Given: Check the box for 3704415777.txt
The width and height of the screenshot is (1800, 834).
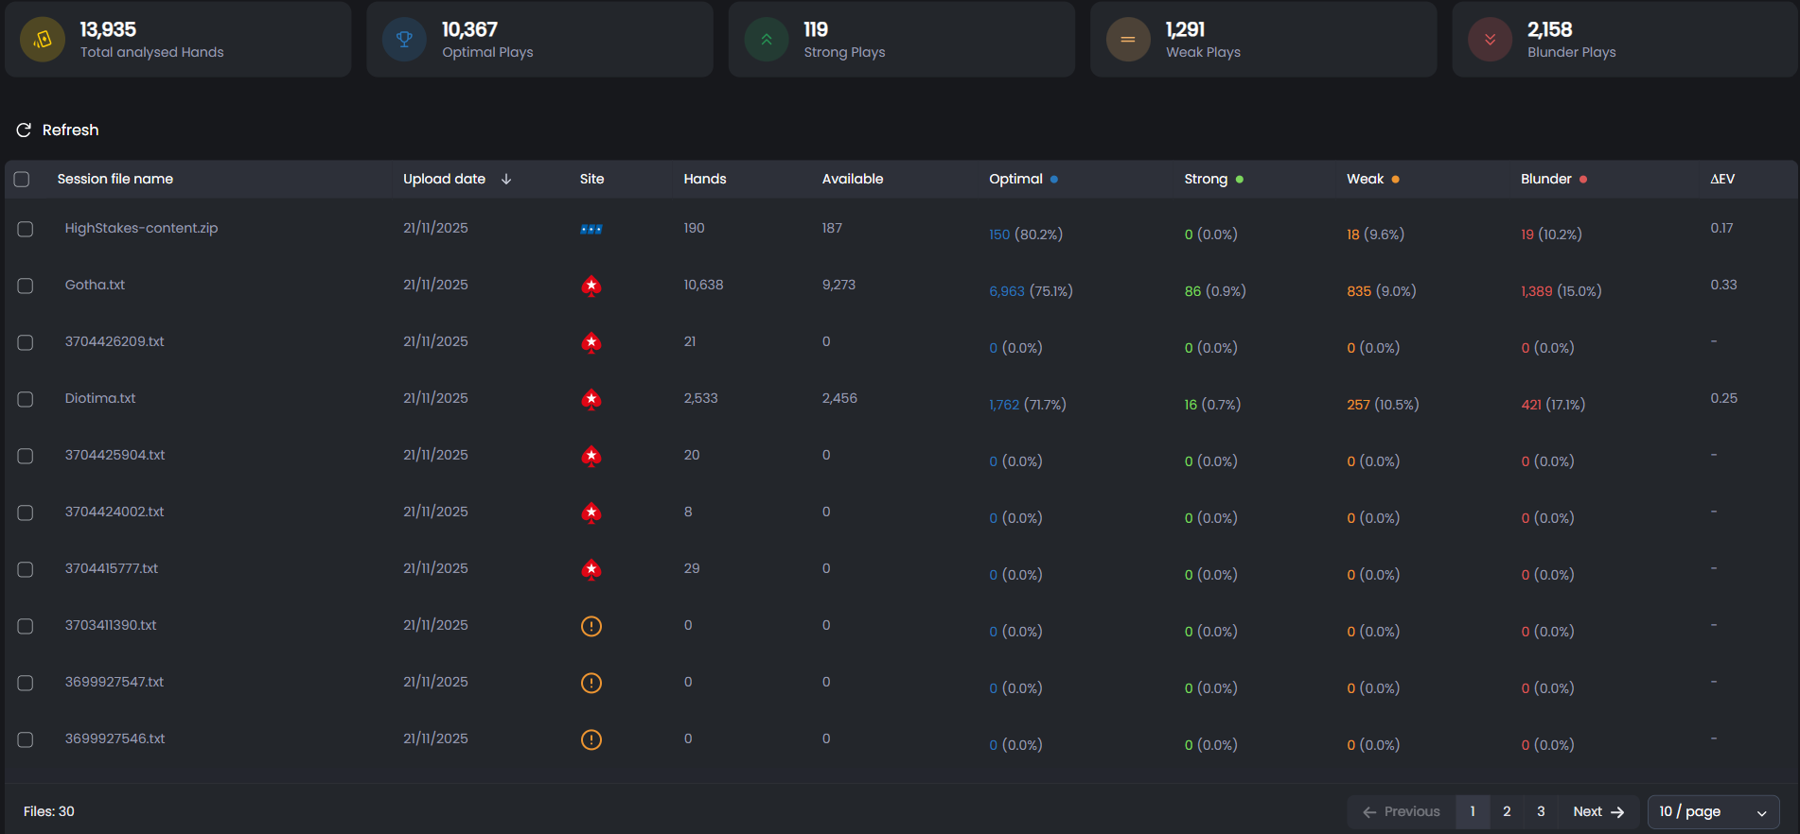Looking at the screenshot, I should [26, 569].
